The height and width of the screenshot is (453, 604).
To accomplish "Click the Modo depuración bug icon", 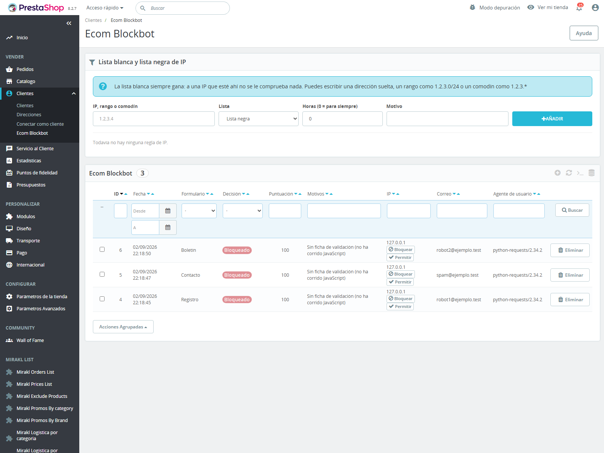I will 472,8.
